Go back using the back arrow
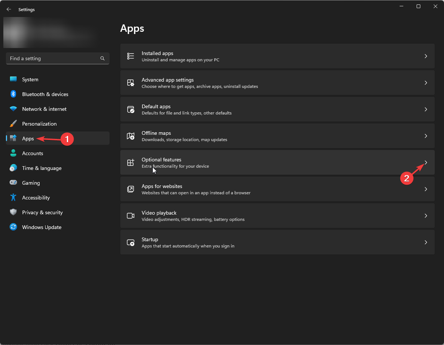Viewport: 444px width, 345px height. coord(9,10)
